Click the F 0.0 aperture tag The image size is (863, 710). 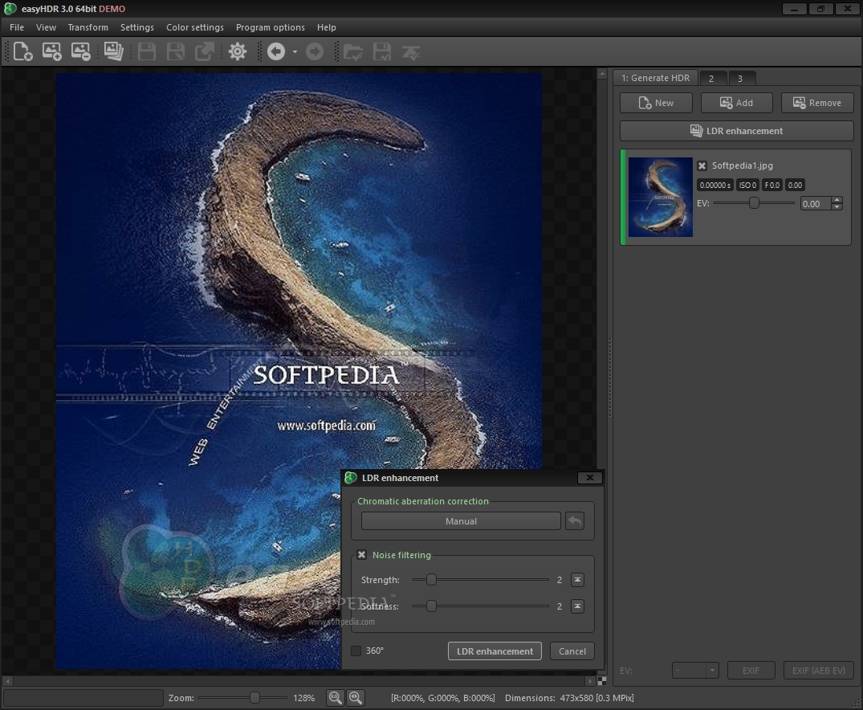click(x=772, y=185)
